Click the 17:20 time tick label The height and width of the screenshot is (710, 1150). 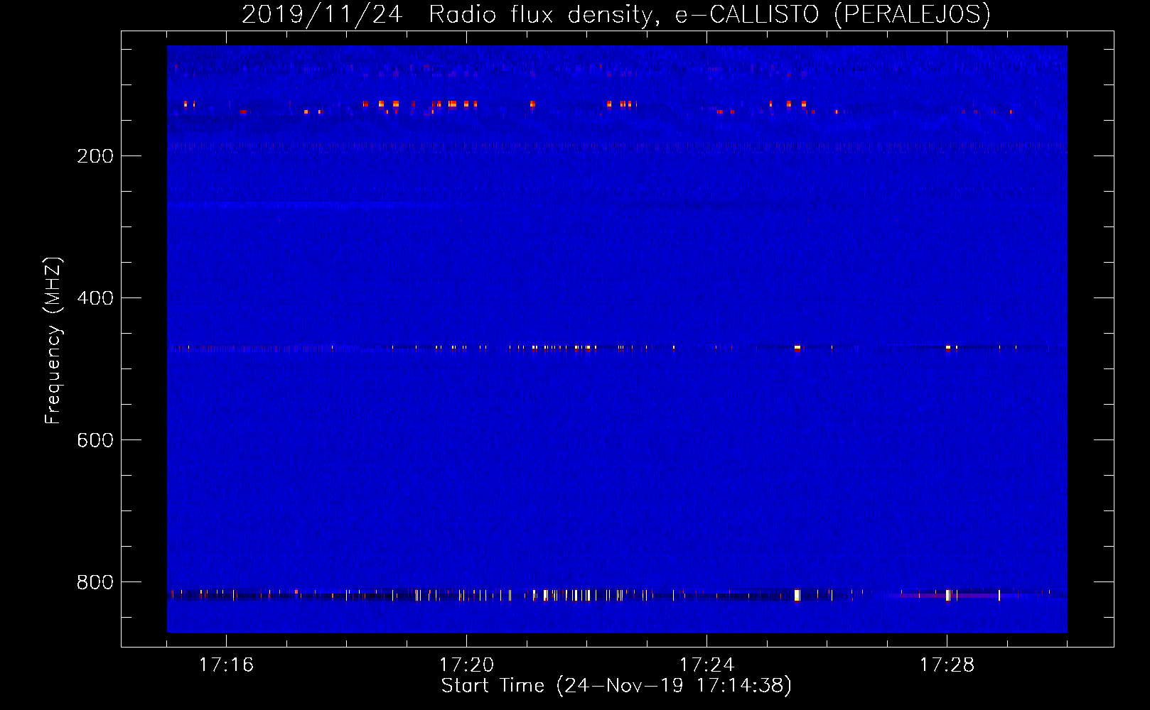click(x=466, y=665)
